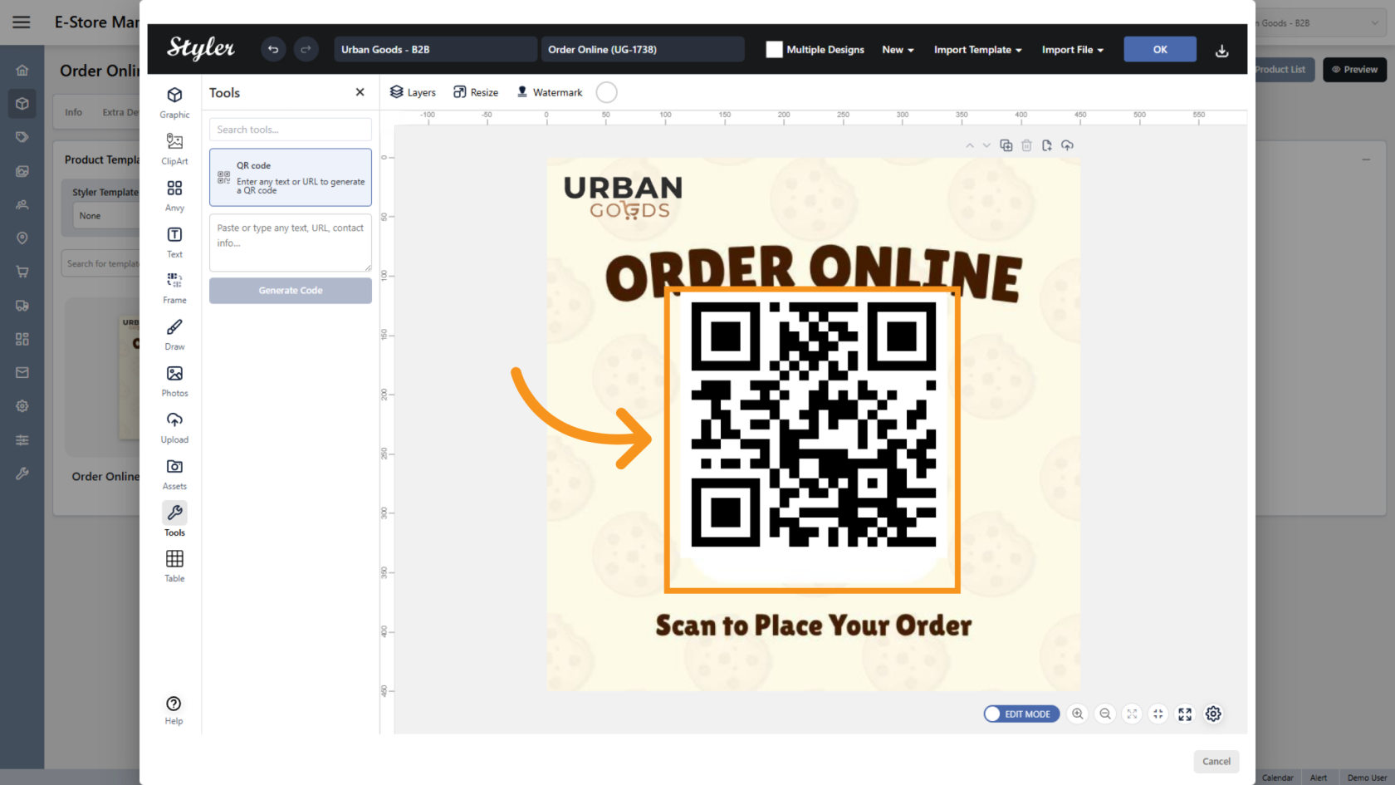Open the cart icon in left navigation
The height and width of the screenshot is (785, 1395).
(x=22, y=272)
